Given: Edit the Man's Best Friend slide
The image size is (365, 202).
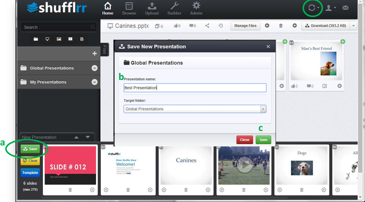Looking at the screenshot, I should pyautogui.click(x=325, y=86).
